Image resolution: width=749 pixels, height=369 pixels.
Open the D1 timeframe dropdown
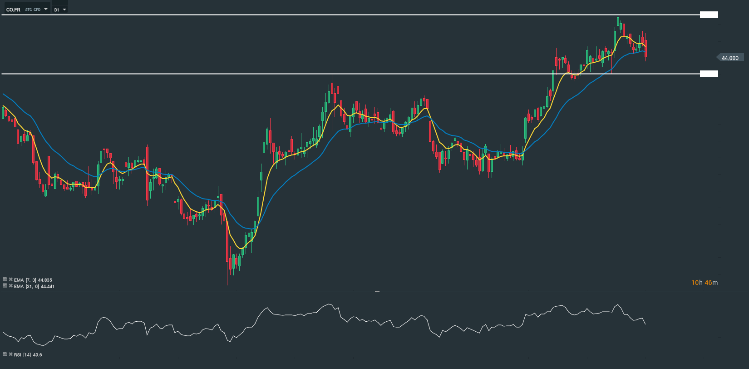point(60,10)
